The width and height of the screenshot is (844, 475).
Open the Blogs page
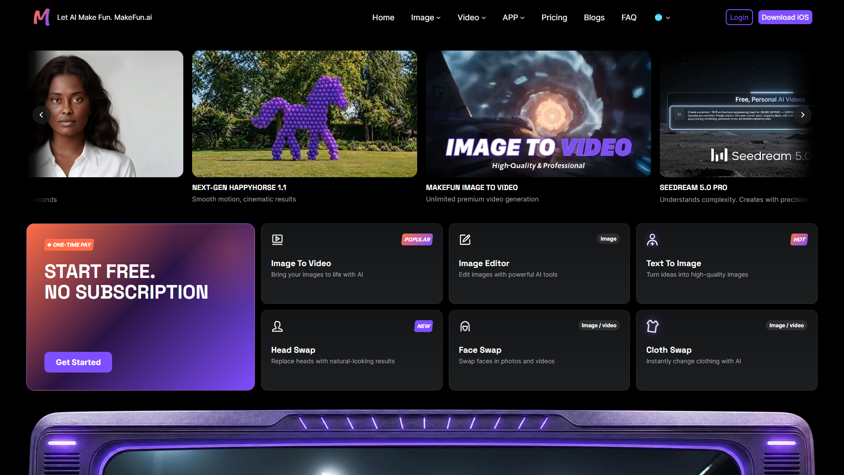tap(594, 18)
